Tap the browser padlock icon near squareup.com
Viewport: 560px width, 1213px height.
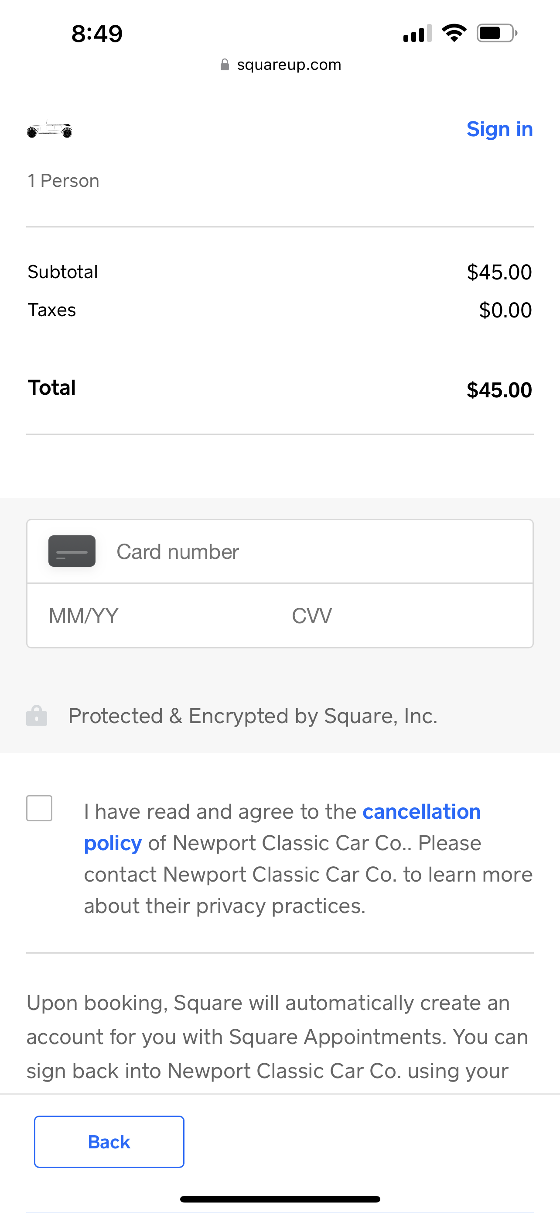point(225,65)
